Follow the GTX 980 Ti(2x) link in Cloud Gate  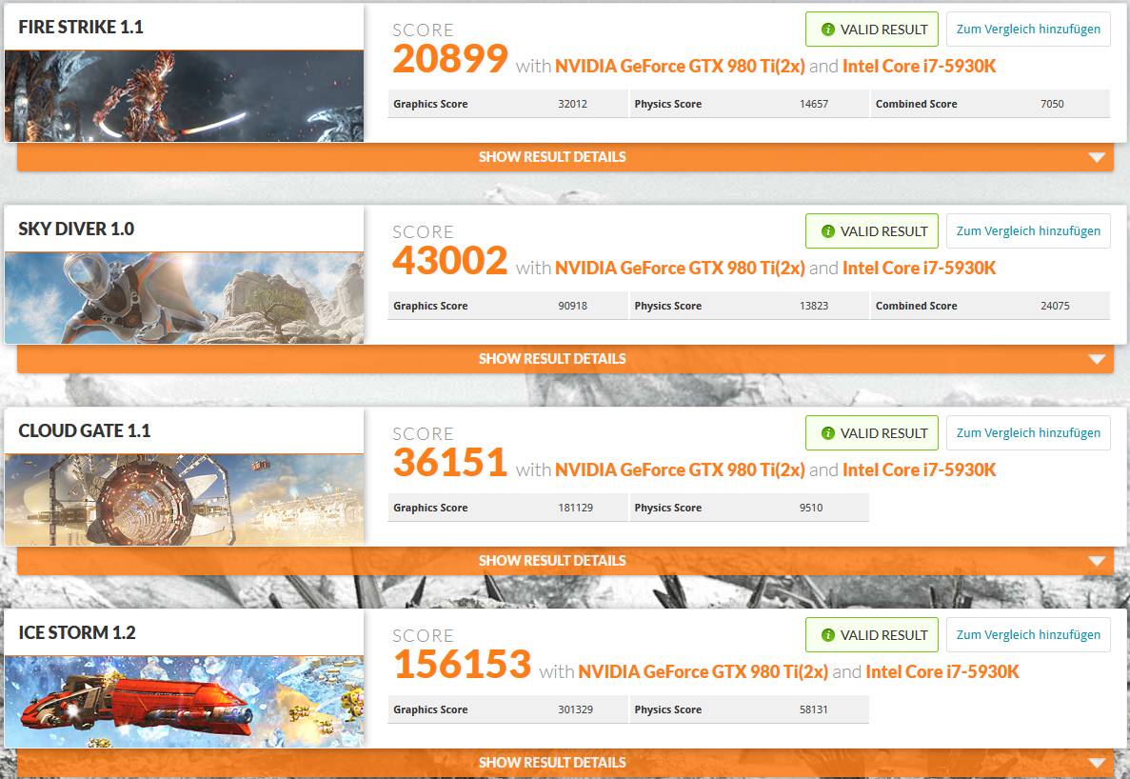680,469
